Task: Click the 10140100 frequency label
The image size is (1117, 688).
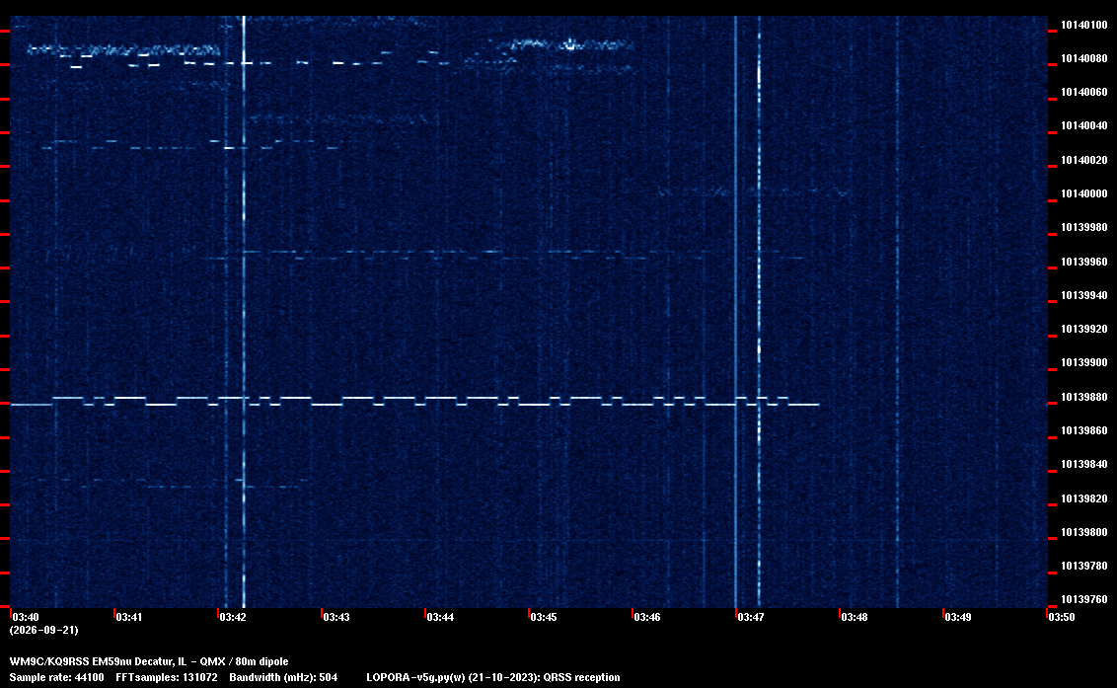Action: coord(1084,25)
